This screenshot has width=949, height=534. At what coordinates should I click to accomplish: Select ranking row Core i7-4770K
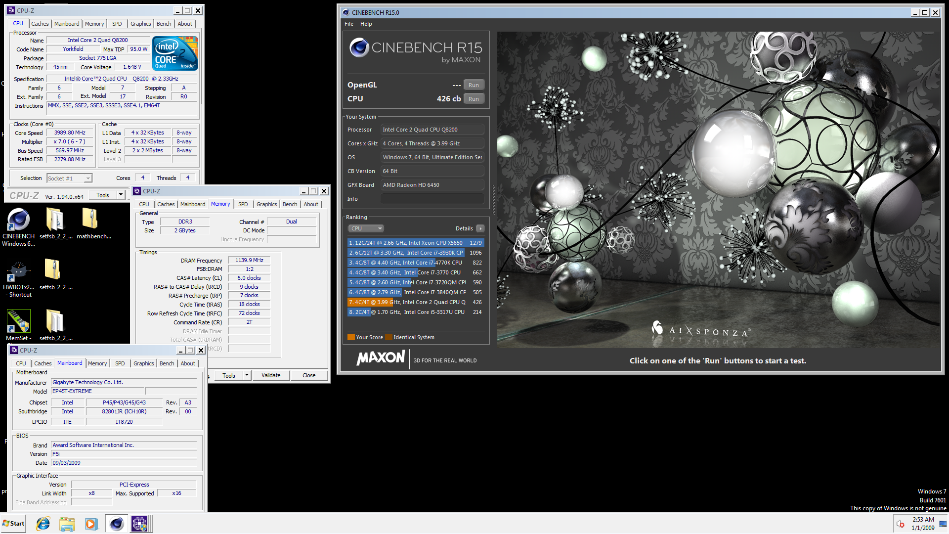[x=416, y=263]
